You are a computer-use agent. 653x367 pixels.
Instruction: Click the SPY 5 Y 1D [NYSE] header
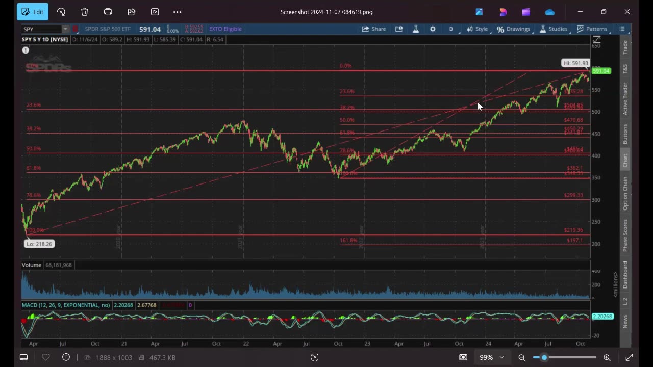[x=45, y=39]
